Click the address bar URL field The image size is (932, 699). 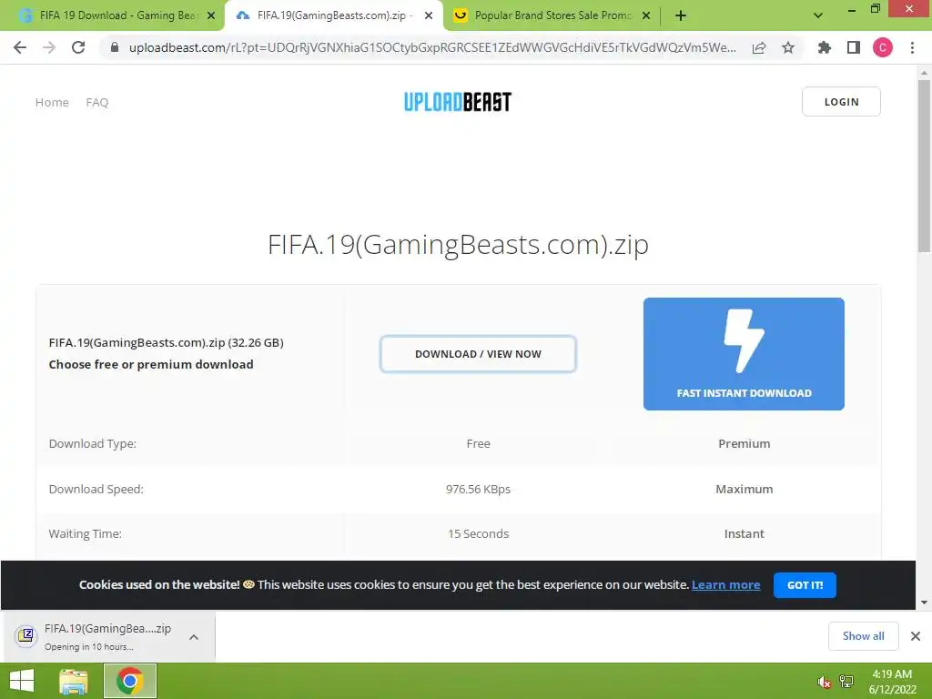[x=432, y=47]
